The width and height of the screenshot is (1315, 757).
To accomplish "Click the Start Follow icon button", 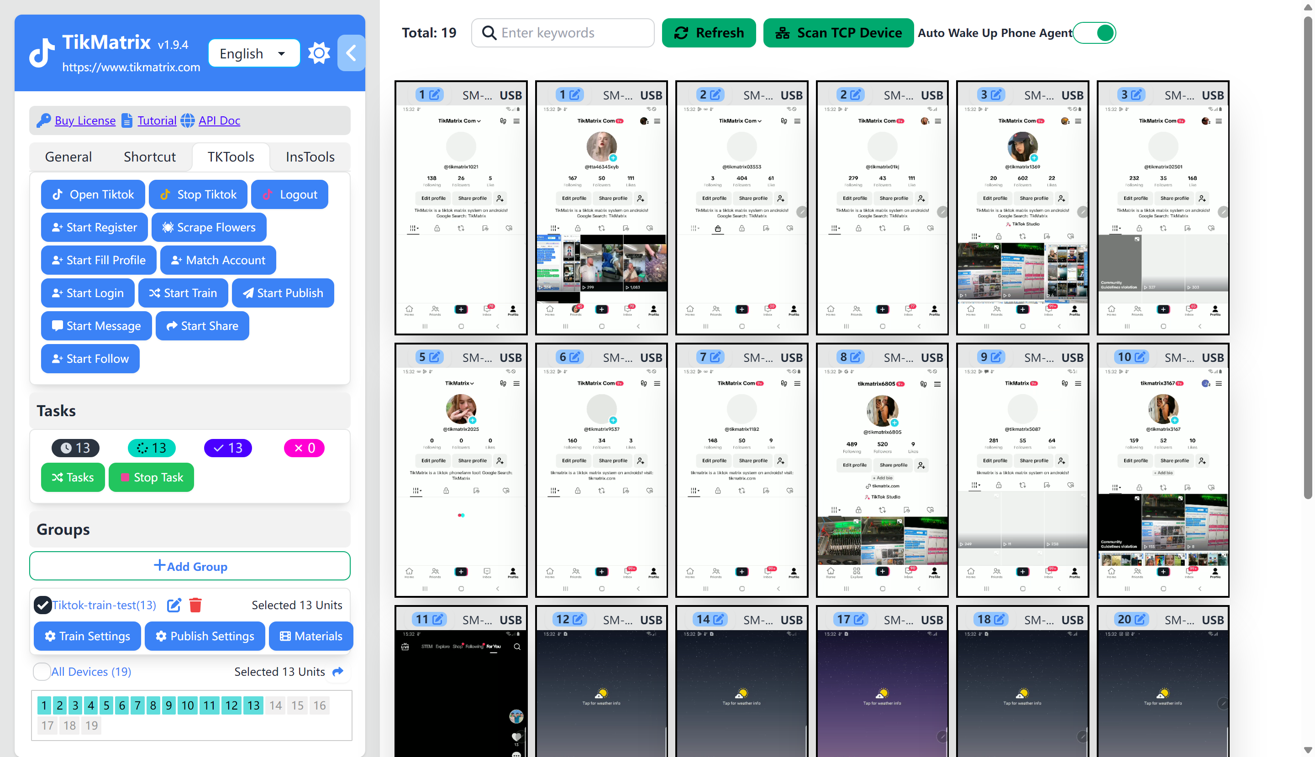I will (90, 358).
